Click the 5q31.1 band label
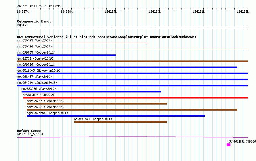256x161 pixels. click(22, 25)
